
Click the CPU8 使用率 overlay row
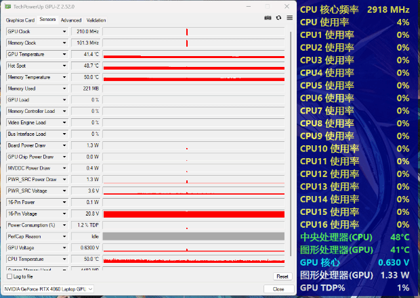pos(355,124)
